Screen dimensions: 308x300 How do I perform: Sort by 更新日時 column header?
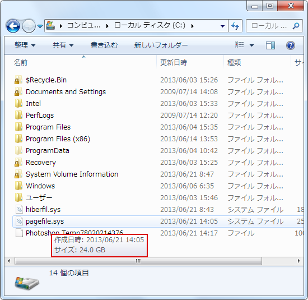(190, 63)
